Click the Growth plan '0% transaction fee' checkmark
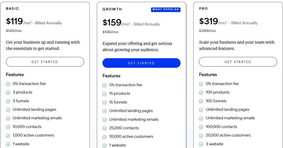Viewport: 283px width, 148px height. click(x=104, y=85)
